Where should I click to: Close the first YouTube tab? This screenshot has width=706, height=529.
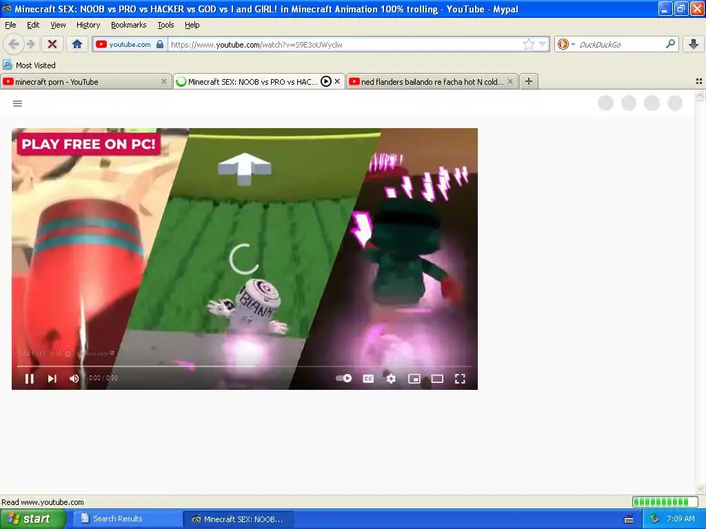pos(164,81)
